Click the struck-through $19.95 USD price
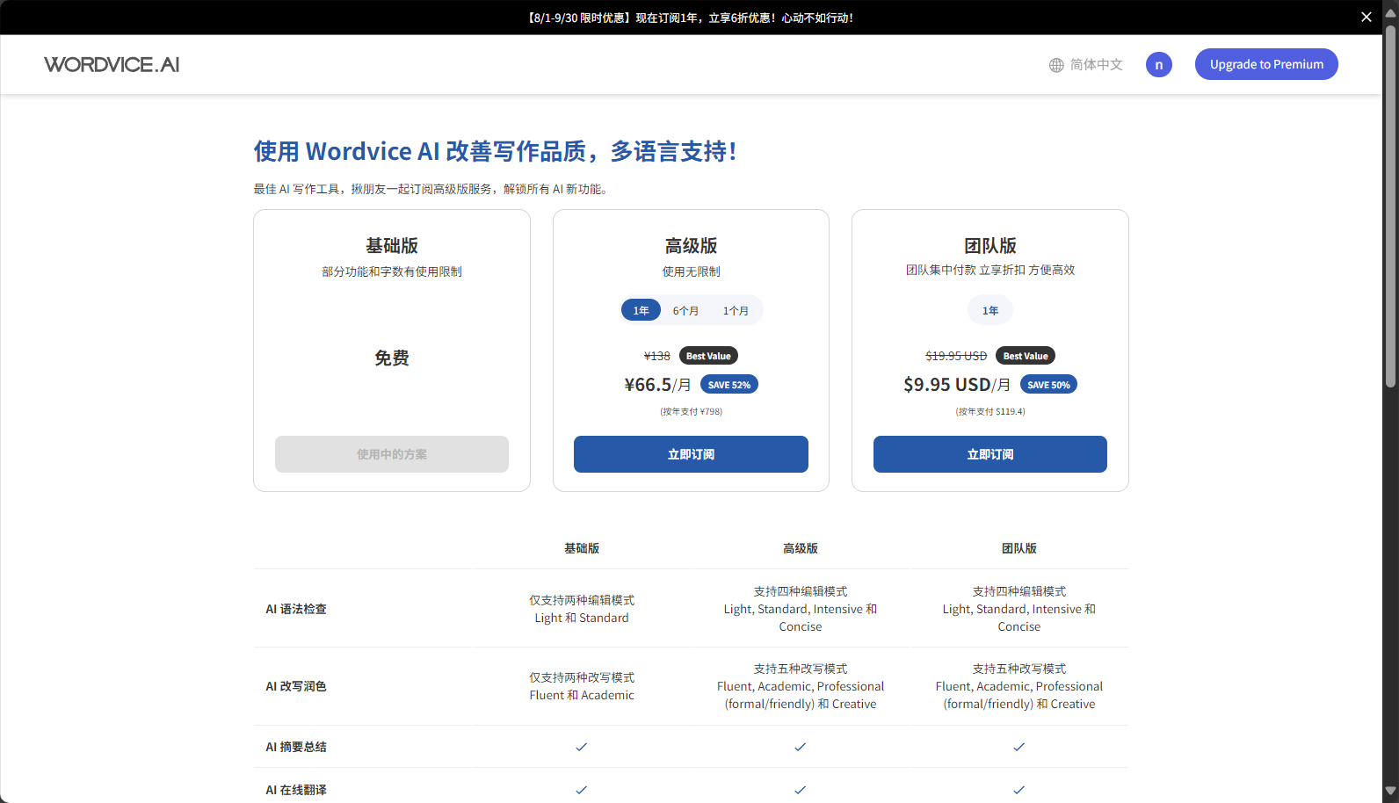The height and width of the screenshot is (803, 1399). (x=956, y=356)
